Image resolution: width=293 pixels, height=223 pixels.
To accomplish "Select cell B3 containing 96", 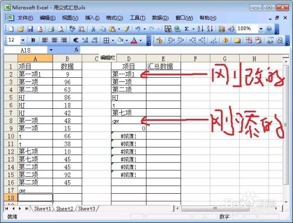I will tap(67, 82).
